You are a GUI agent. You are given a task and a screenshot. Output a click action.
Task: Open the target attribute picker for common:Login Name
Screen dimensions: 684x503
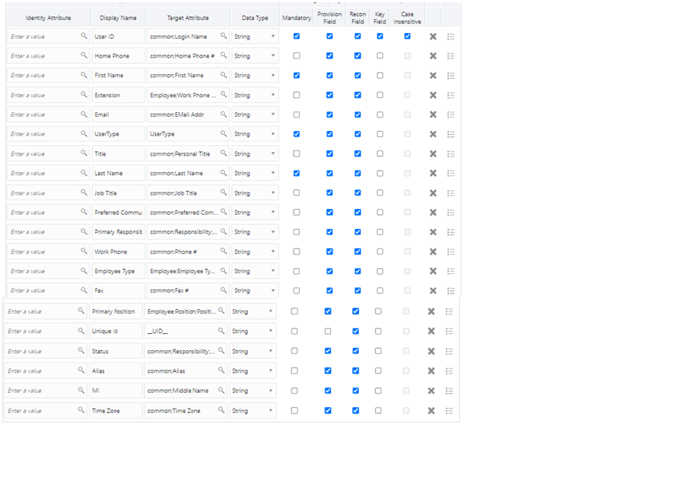pyautogui.click(x=223, y=36)
